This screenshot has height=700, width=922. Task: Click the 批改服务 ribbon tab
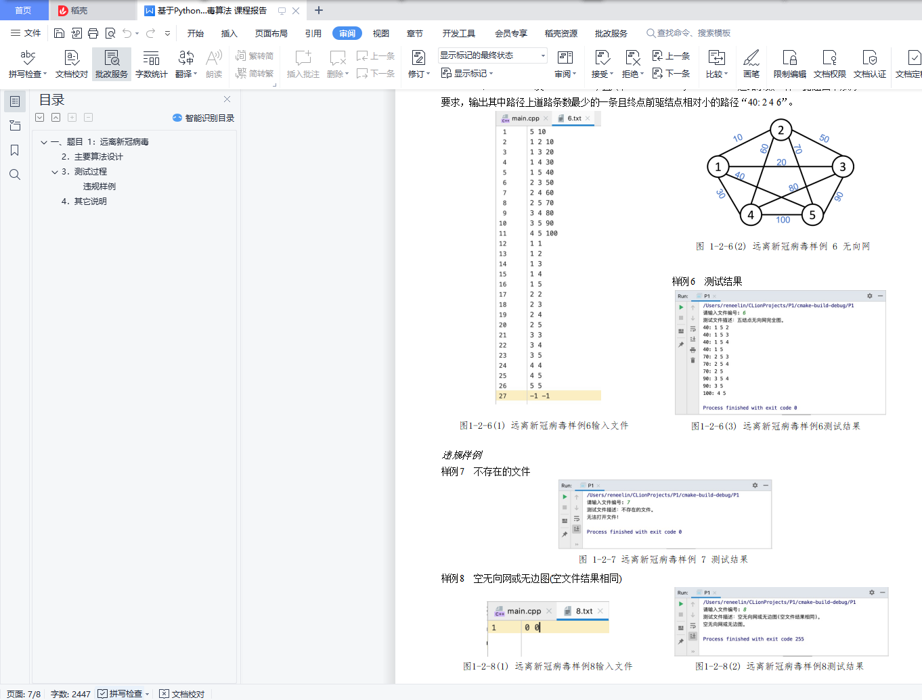click(611, 33)
